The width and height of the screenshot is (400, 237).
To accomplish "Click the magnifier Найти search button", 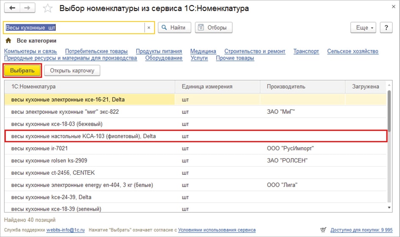I will 175,28.
